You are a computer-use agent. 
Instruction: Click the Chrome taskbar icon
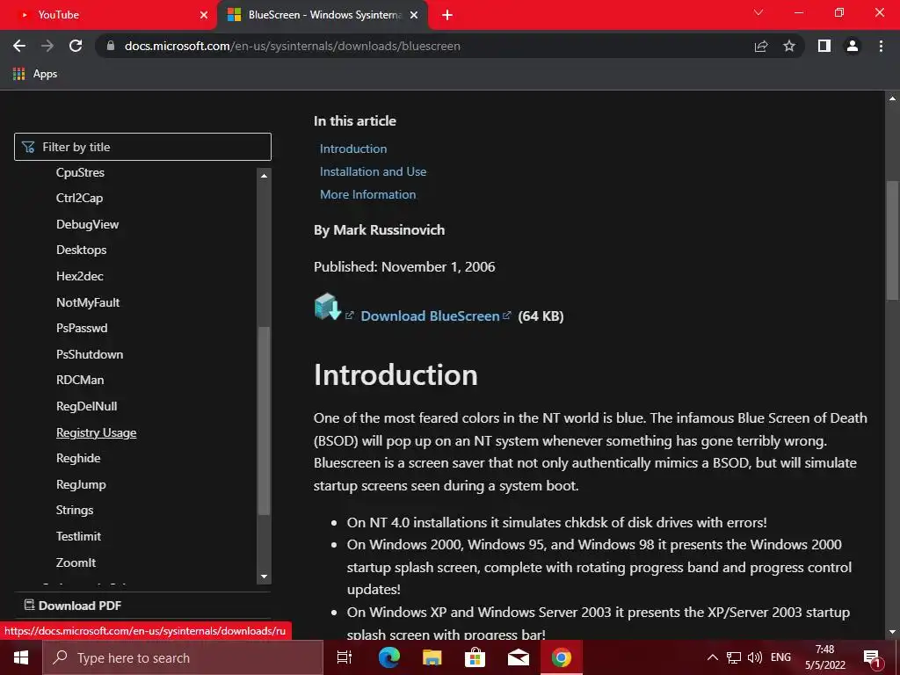(x=561, y=657)
